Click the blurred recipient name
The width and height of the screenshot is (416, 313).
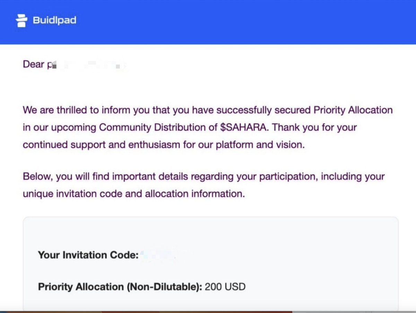(86, 65)
